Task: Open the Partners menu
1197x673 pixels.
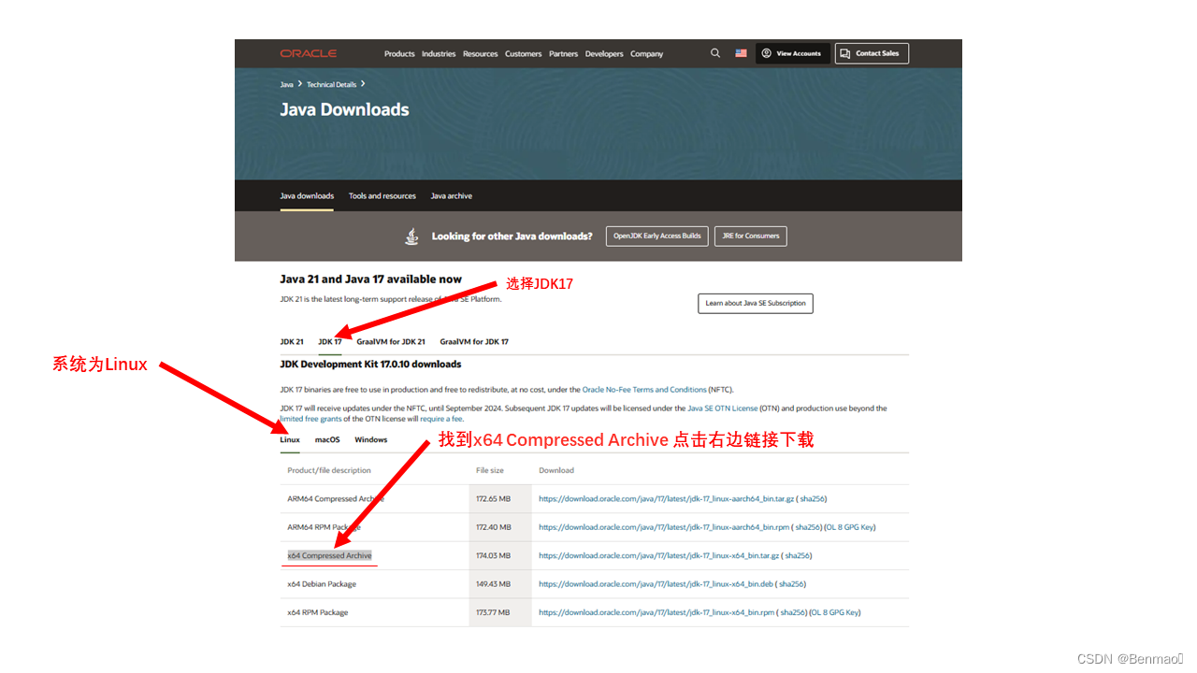Action: click(x=564, y=54)
